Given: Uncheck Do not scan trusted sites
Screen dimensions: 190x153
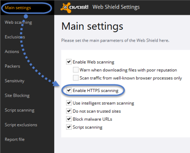Looking at the screenshot, I should click(x=69, y=111).
